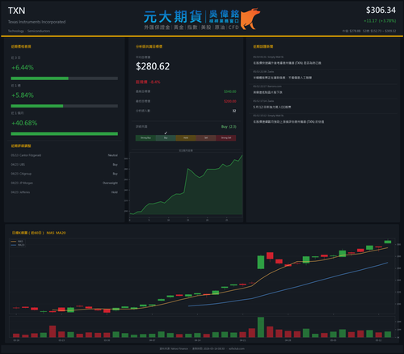Select the Strong Buy rating segment
404x354 pixels.
coord(145,138)
